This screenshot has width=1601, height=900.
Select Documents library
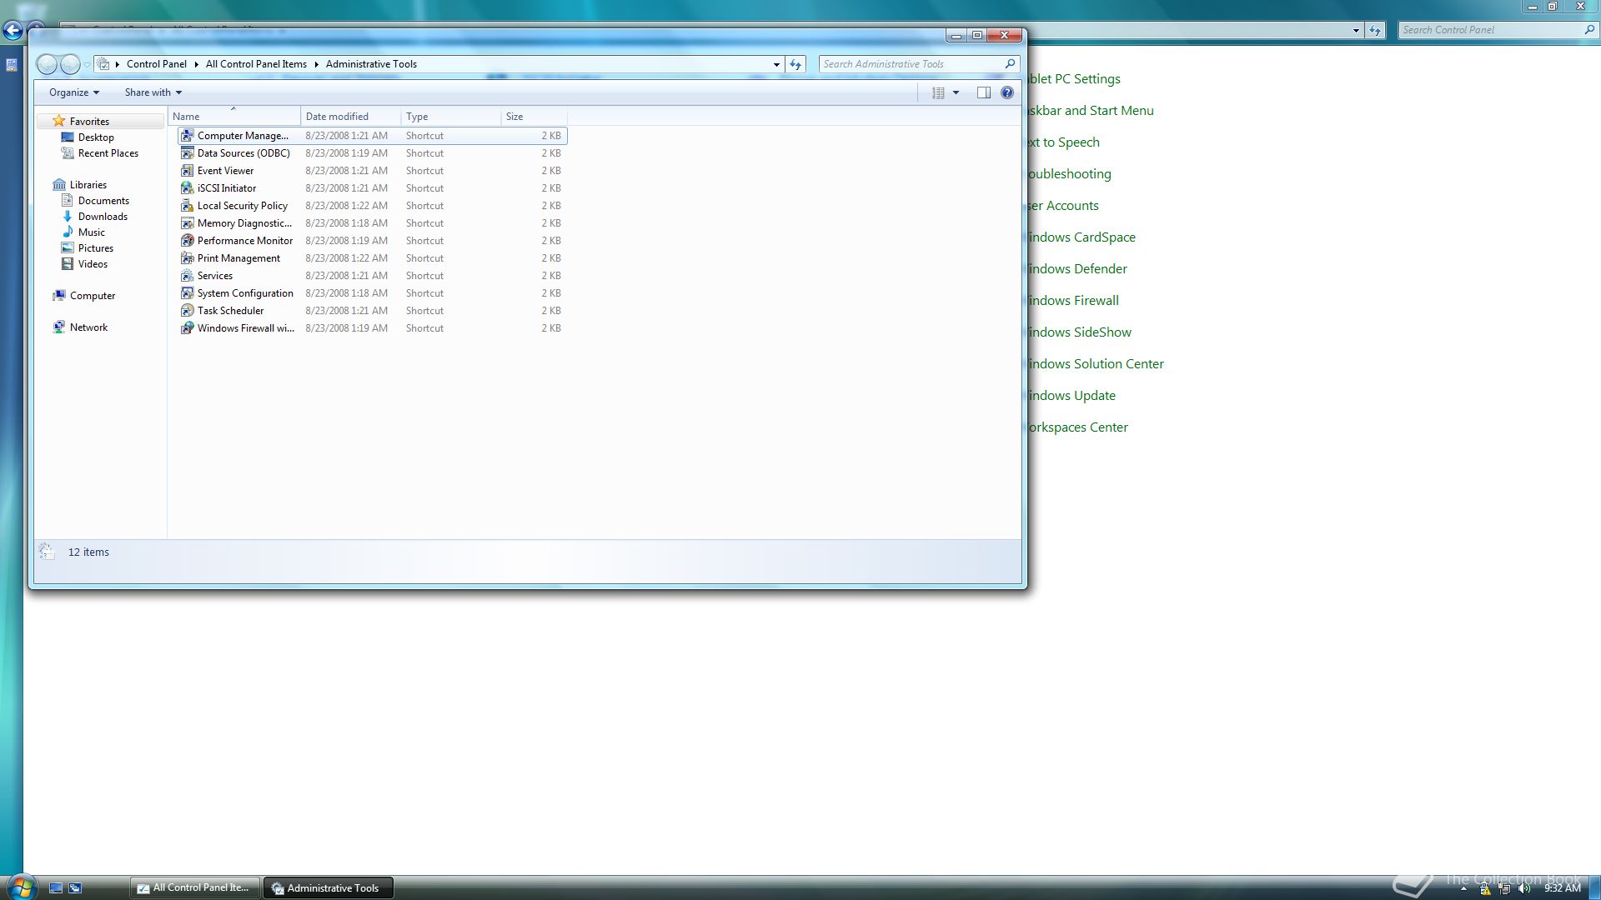103,201
